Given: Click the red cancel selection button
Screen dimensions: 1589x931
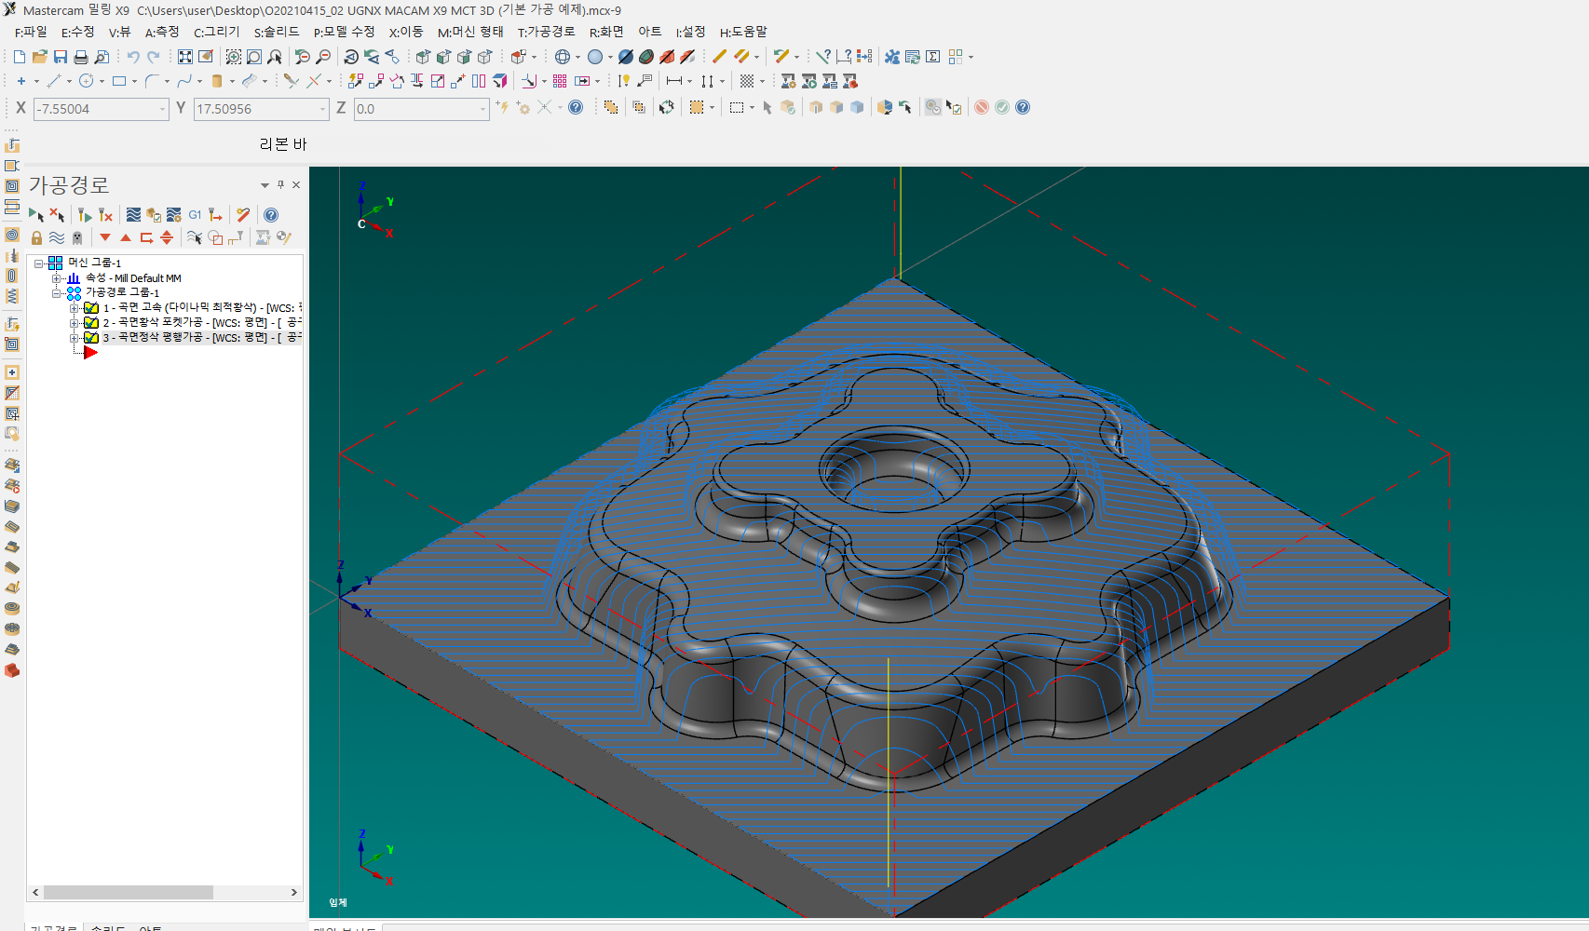Looking at the screenshot, I should click(982, 107).
